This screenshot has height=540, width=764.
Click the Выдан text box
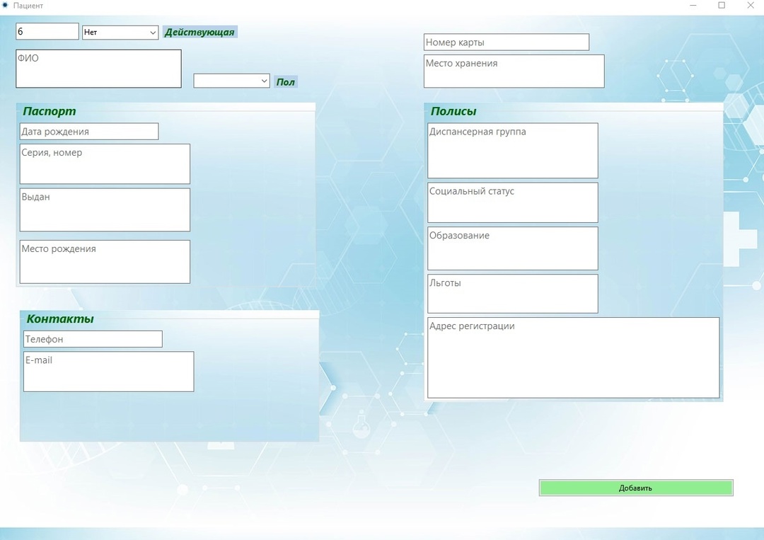point(105,209)
